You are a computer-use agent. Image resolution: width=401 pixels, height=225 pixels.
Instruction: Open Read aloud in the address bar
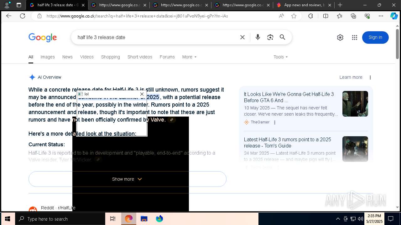(281, 16)
